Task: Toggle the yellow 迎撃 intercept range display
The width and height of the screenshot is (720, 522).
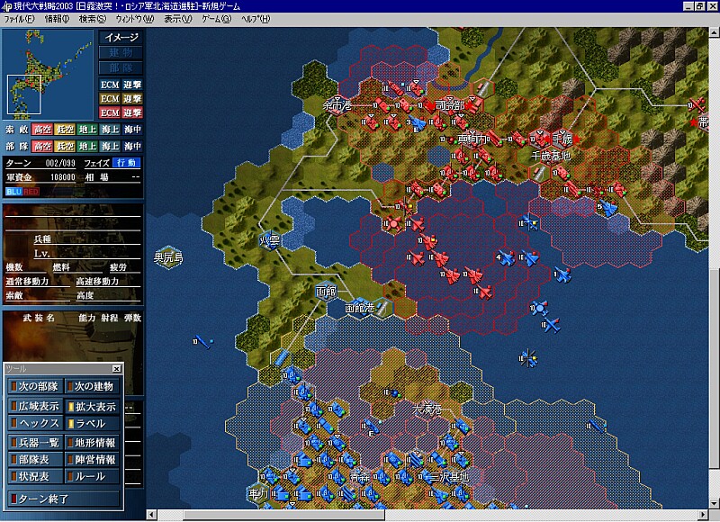Action: pos(132,99)
